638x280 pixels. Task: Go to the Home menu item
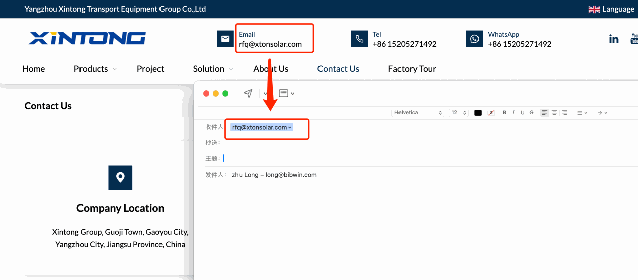coord(33,69)
